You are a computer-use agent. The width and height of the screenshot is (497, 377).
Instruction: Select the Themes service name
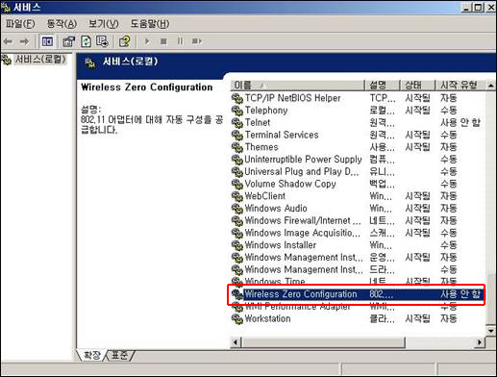[x=261, y=147]
